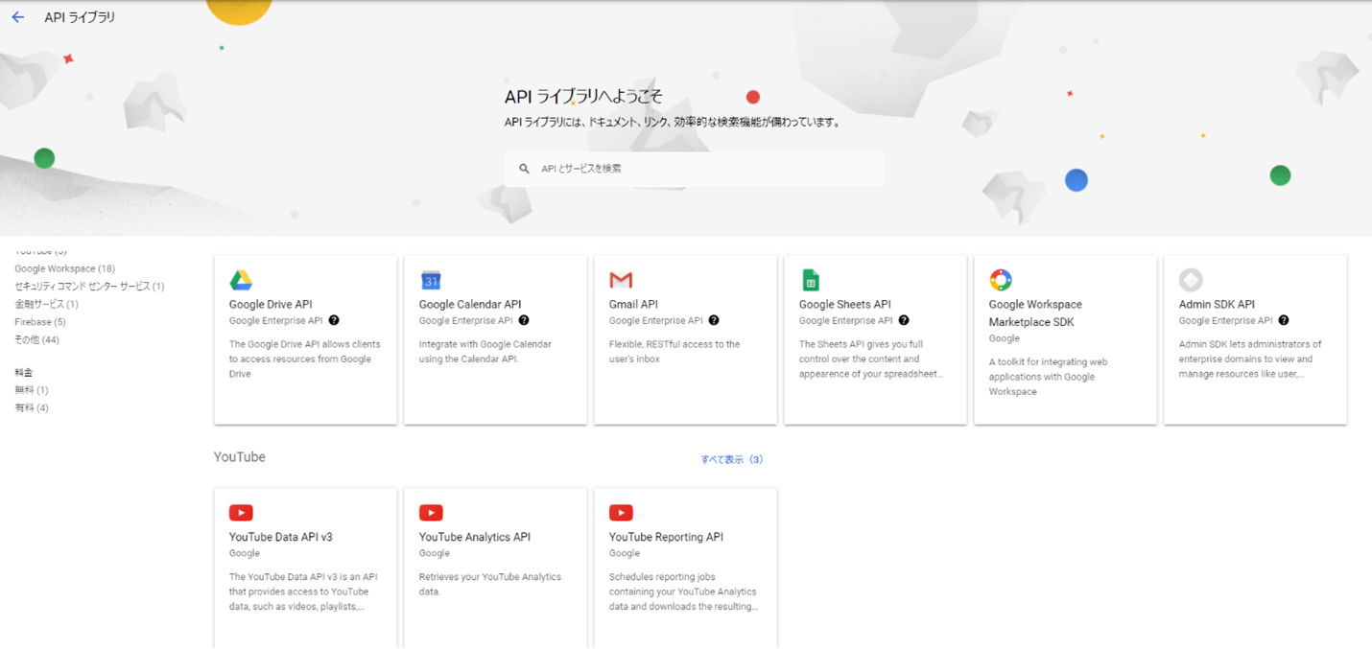Viewport: 1372px width, 649px height.
Task: Filter by Google Workspace (18) category
Action: 64,269
